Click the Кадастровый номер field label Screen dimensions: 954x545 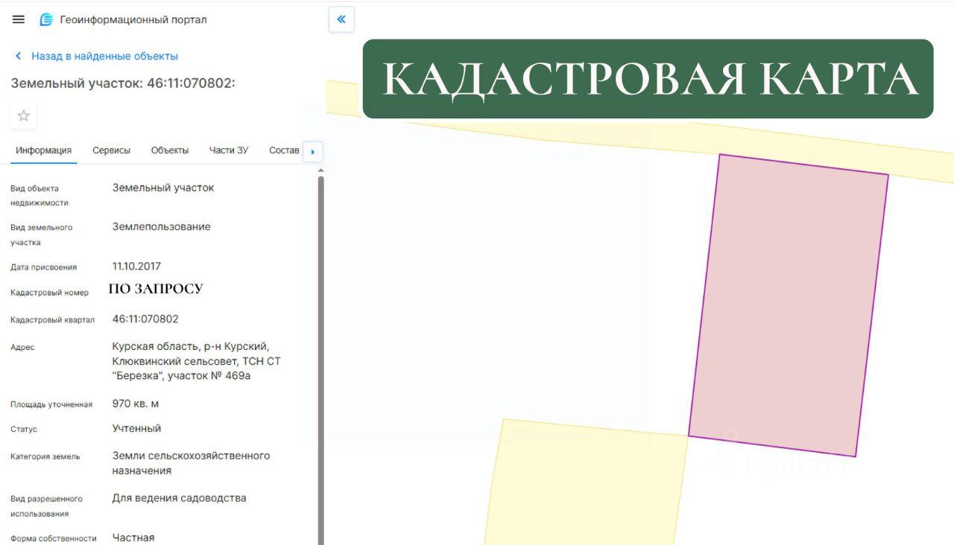point(49,293)
